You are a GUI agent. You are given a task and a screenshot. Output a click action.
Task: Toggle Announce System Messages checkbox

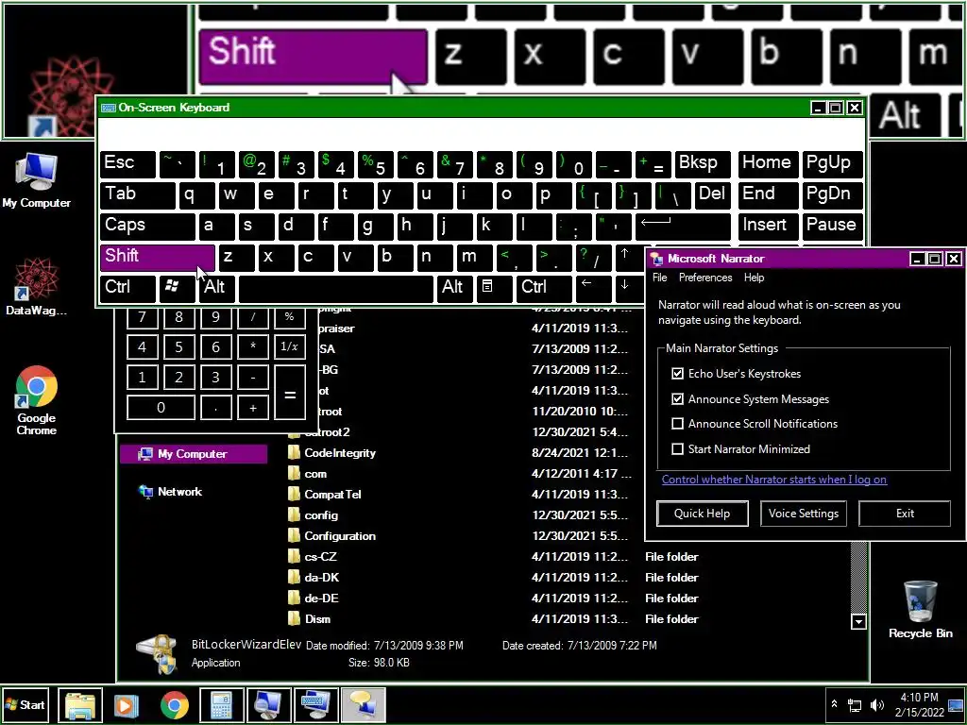point(677,399)
